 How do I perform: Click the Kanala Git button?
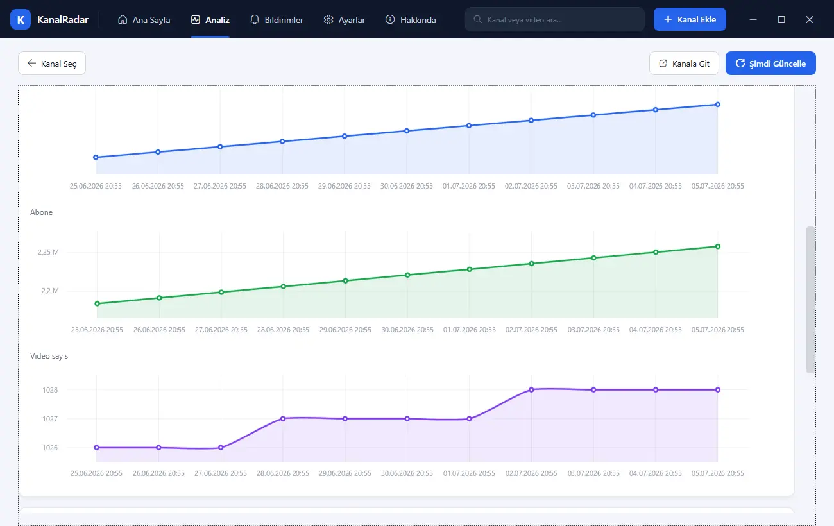pos(684,64)
